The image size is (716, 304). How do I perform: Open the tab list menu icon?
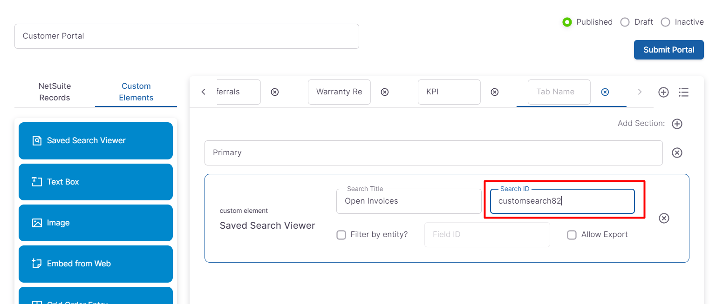click(x=683, y=92)
